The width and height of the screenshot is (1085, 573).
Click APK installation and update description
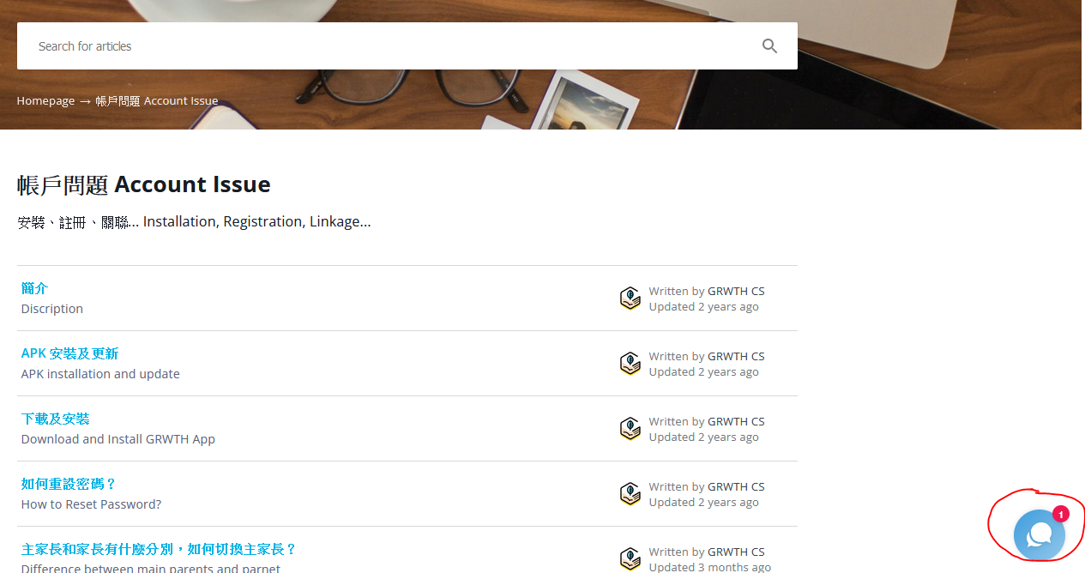100,374
